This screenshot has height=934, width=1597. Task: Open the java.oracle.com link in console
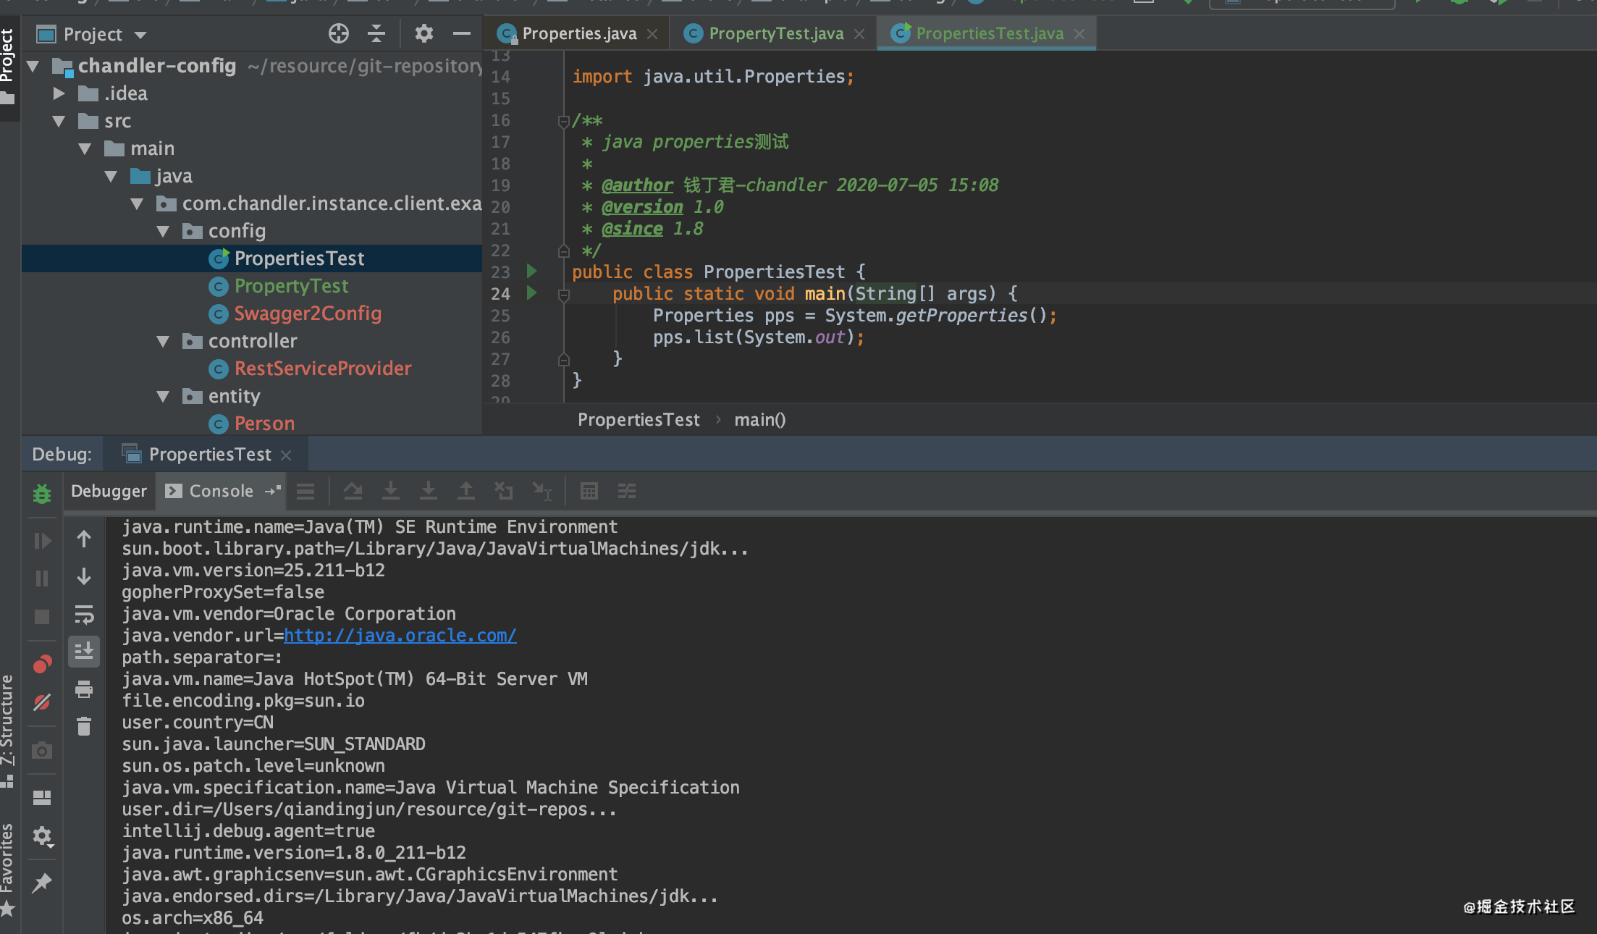click(x=400, y=636)
